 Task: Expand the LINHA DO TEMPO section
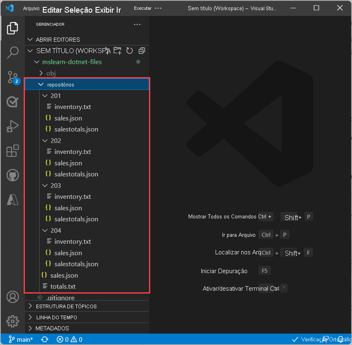point(56,317)
